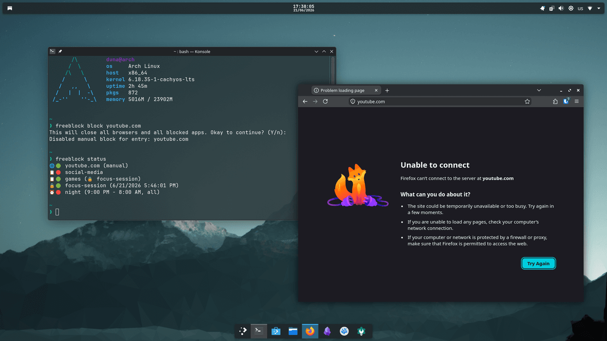607x341 pixels.
Task: Click the top-left panel desktop icon
Action: click(10, 9)
